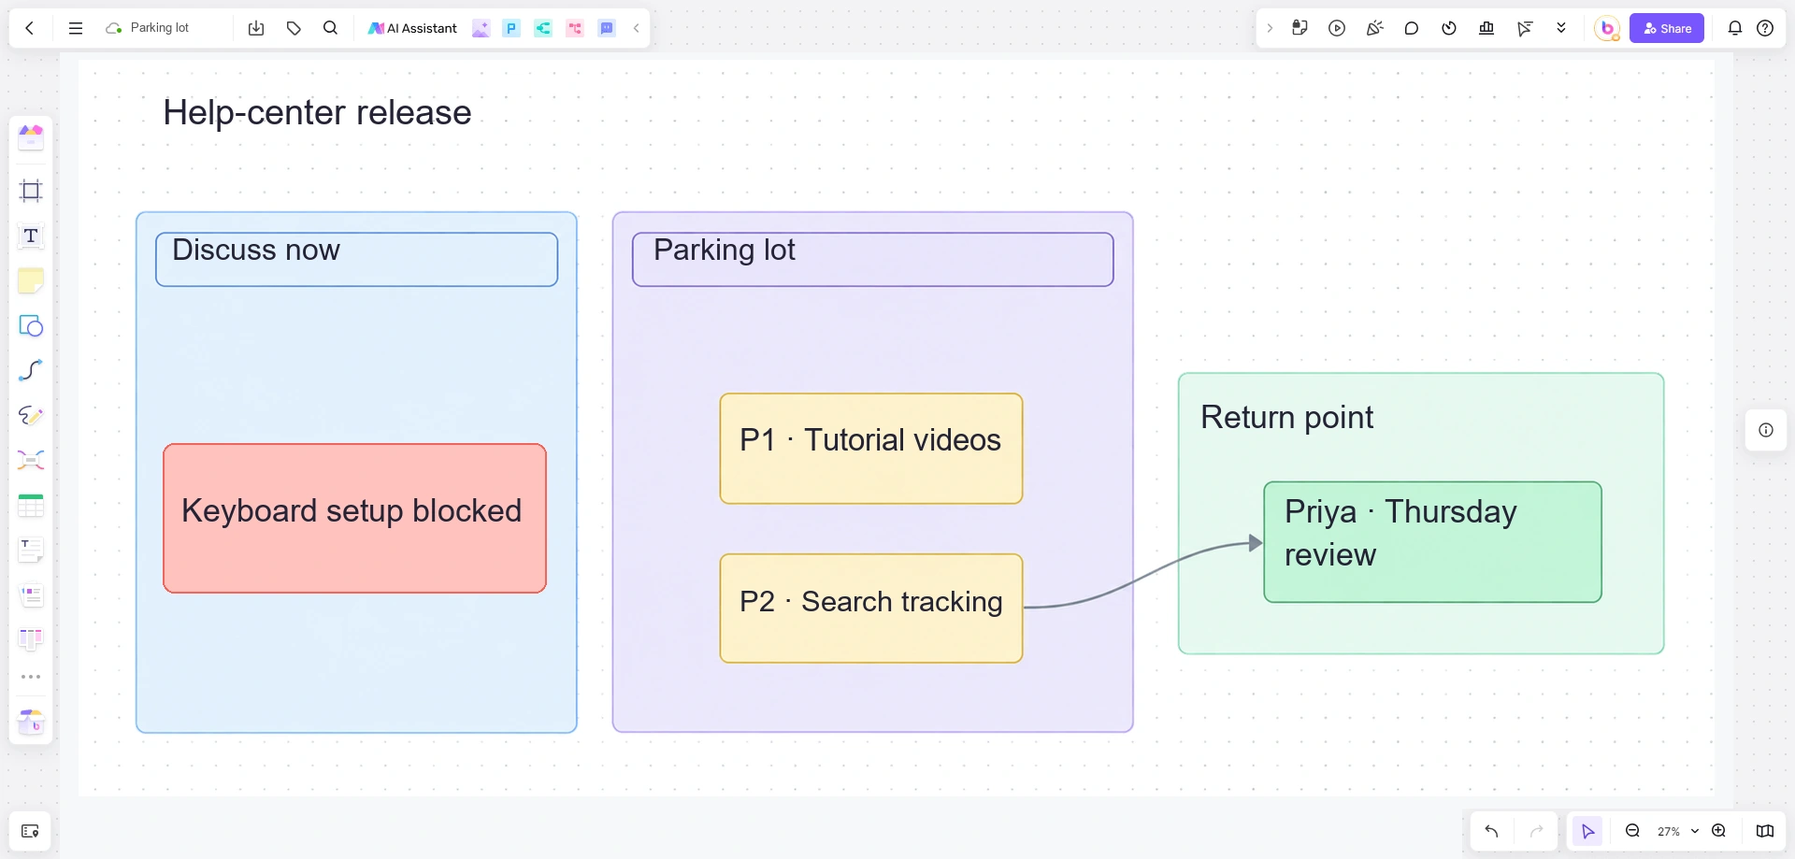Select the Keyboard setup blocked card
This screenshot has width=1795, height=859.
pyautogui.click(x=354, y=518)
